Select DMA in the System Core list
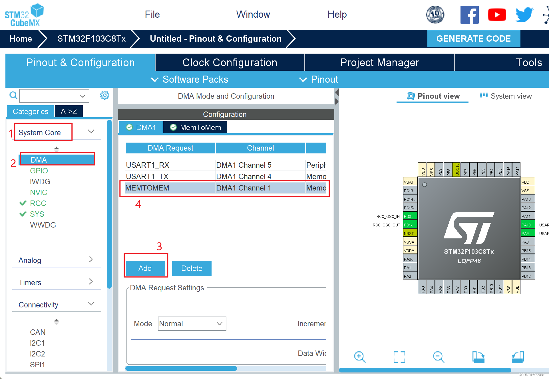The height and width of the screenshot is (379, 549). [x=57, y=160]
